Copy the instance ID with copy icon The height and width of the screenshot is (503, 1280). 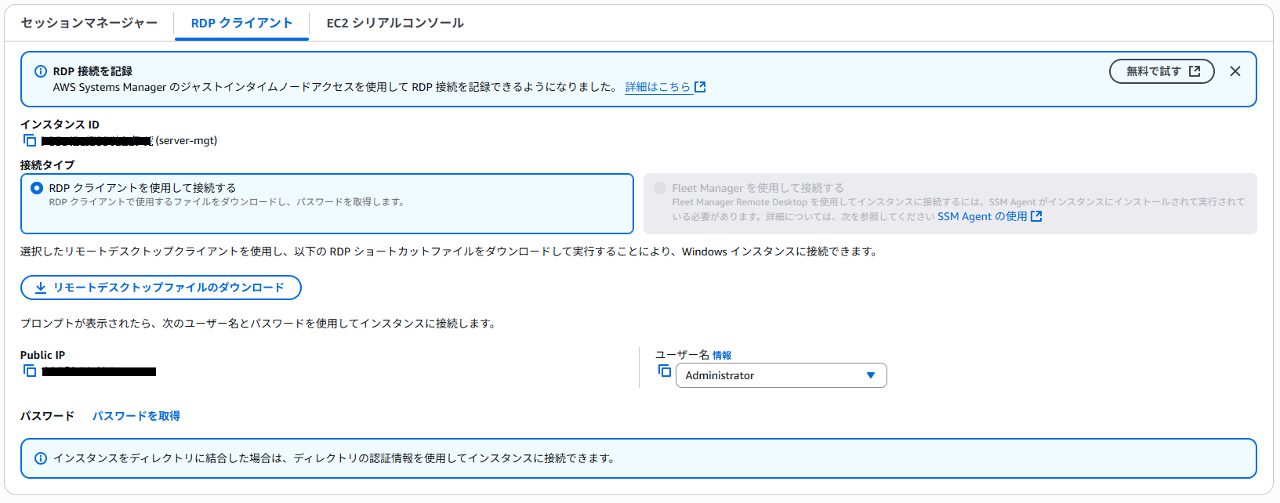click(x=30, y=140)
